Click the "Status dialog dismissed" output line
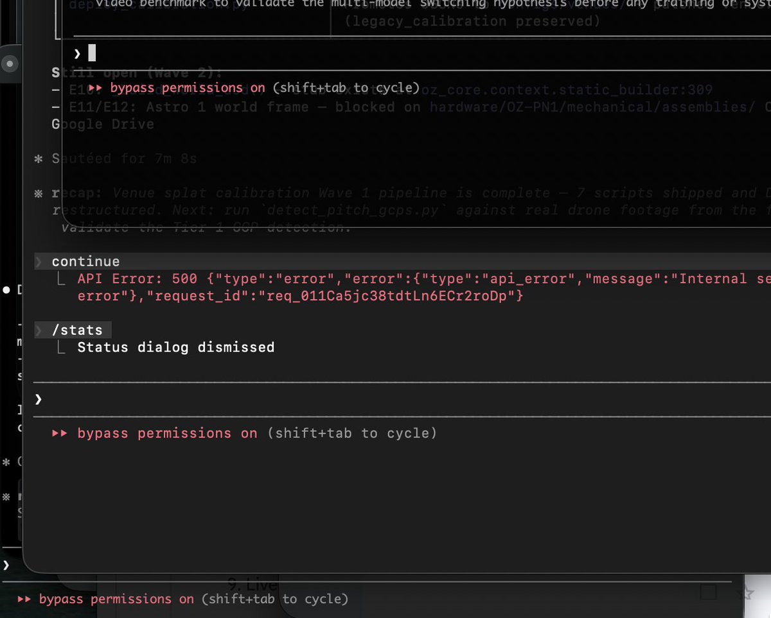 (175, 347)
